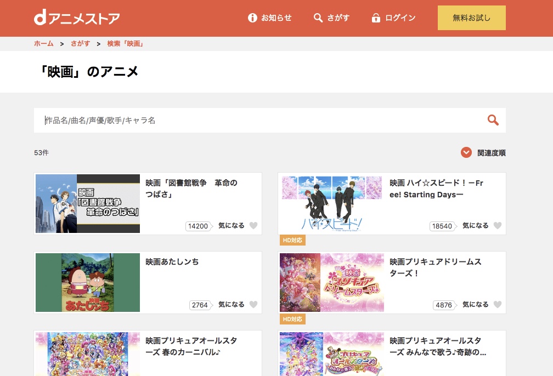Open 映画 ハイ☆スピード！ Starting Days title
Viewport: 553px width, 376px height.
(437, 189)
